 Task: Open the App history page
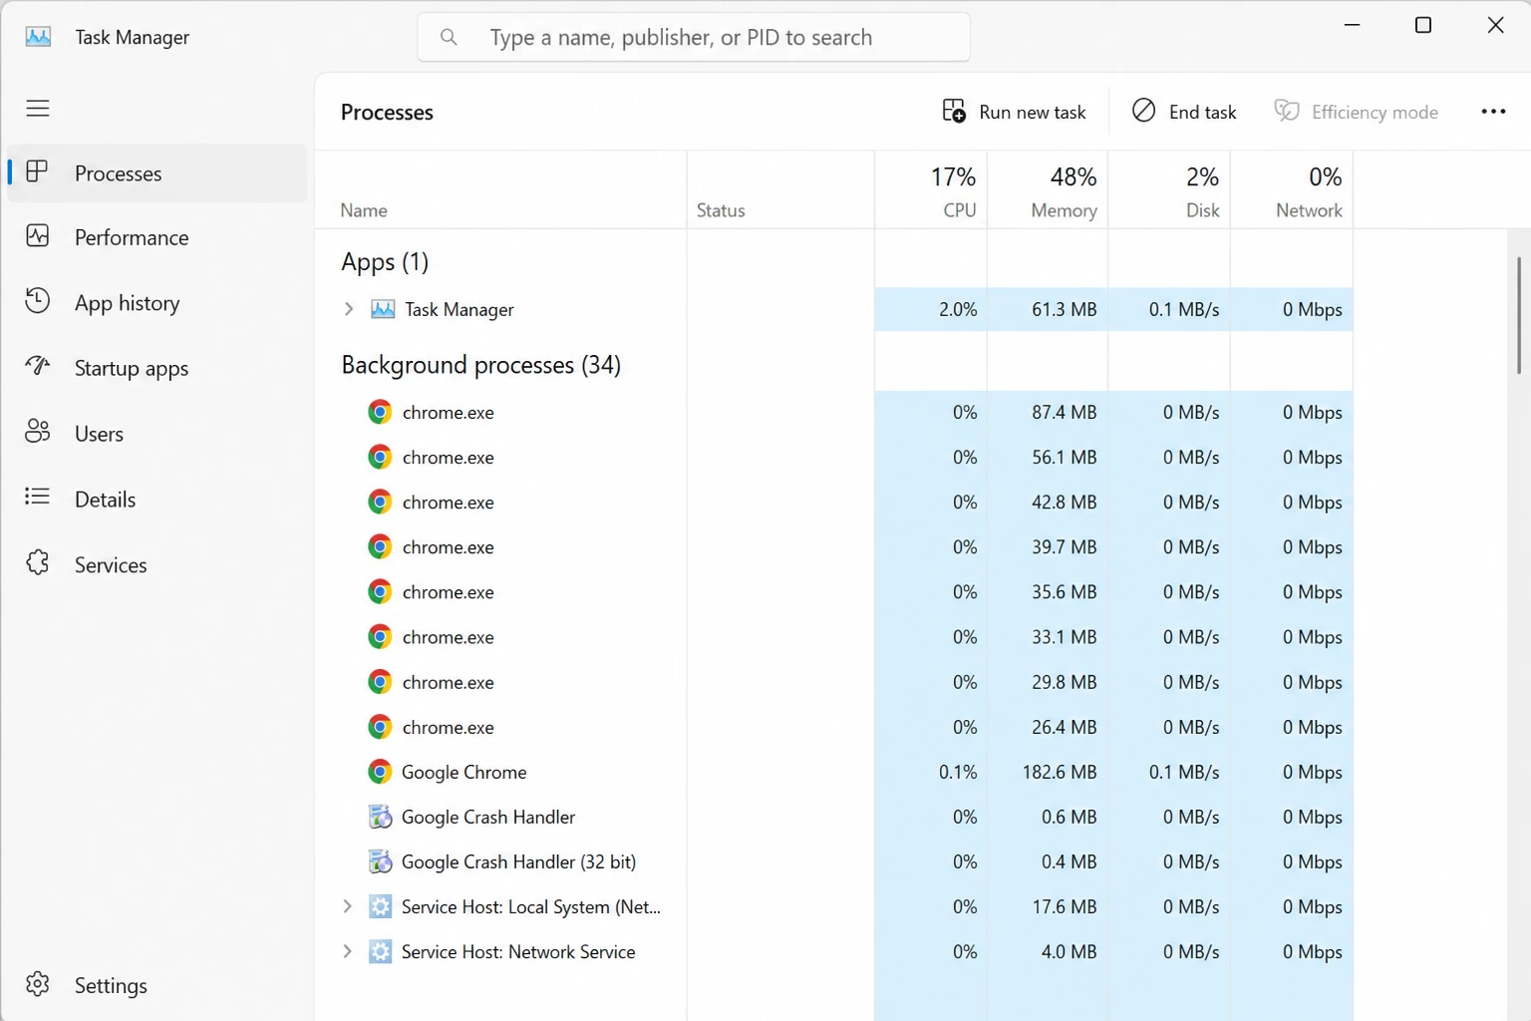click(157, 302)
